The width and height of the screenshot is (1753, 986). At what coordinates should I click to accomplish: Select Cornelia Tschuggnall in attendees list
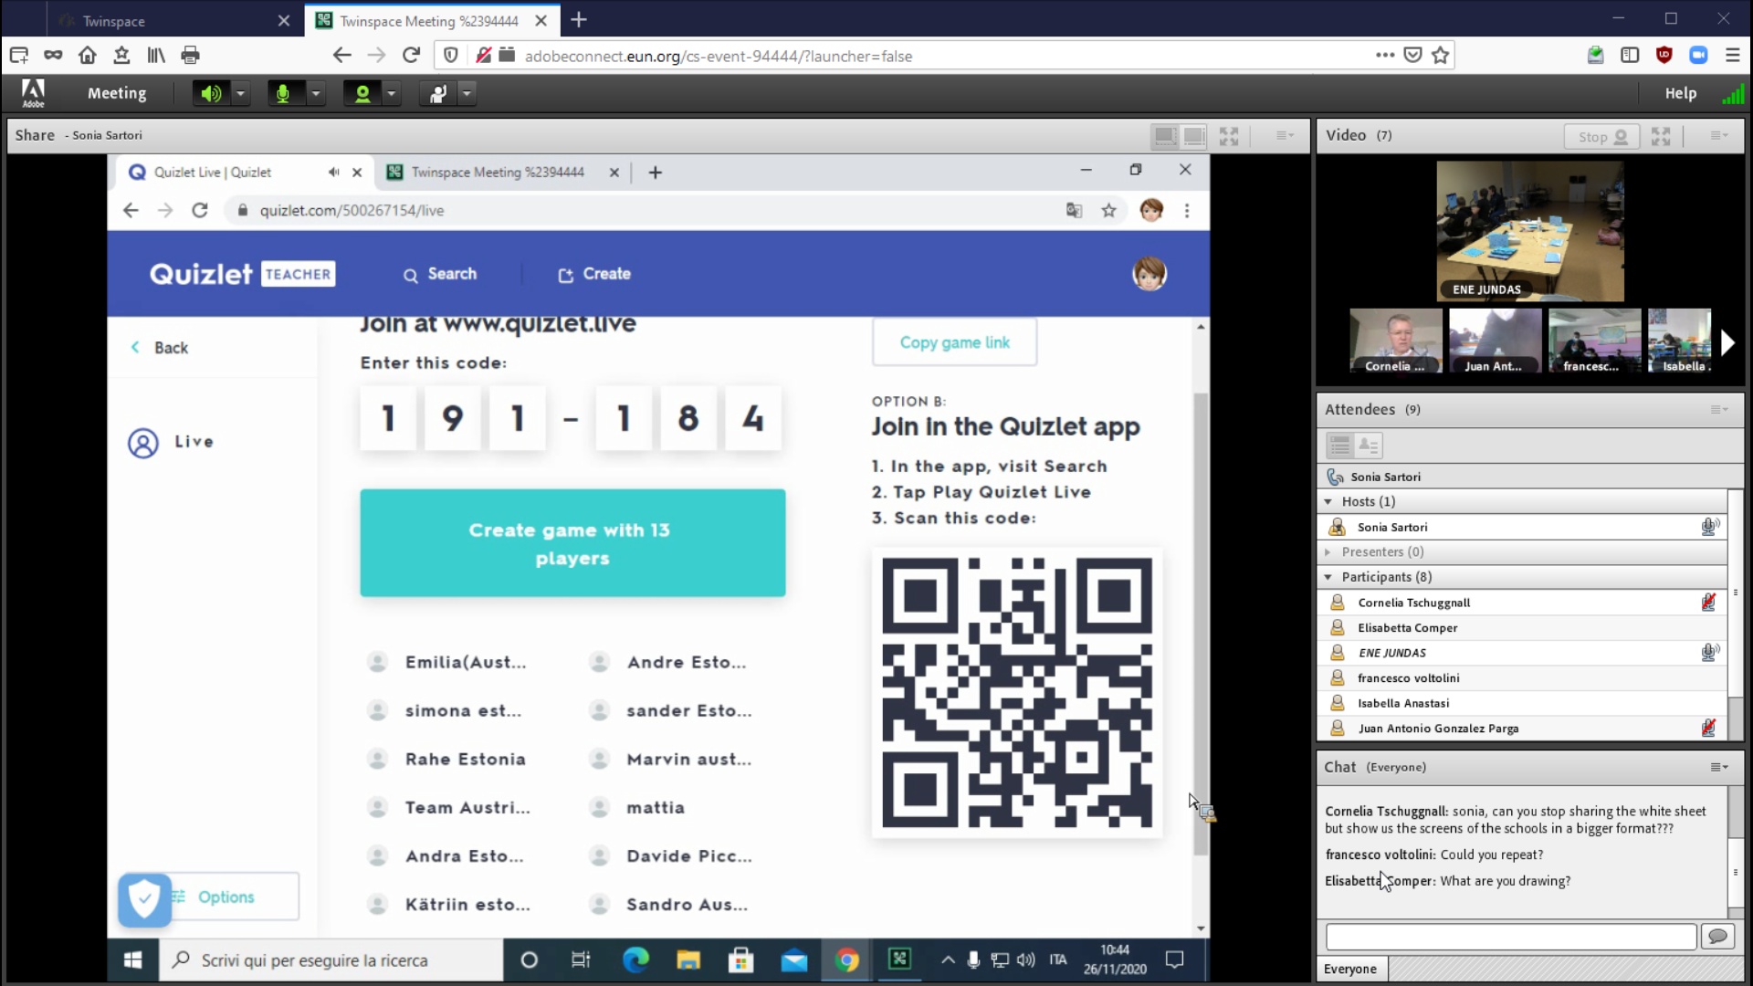[1522, 603]
